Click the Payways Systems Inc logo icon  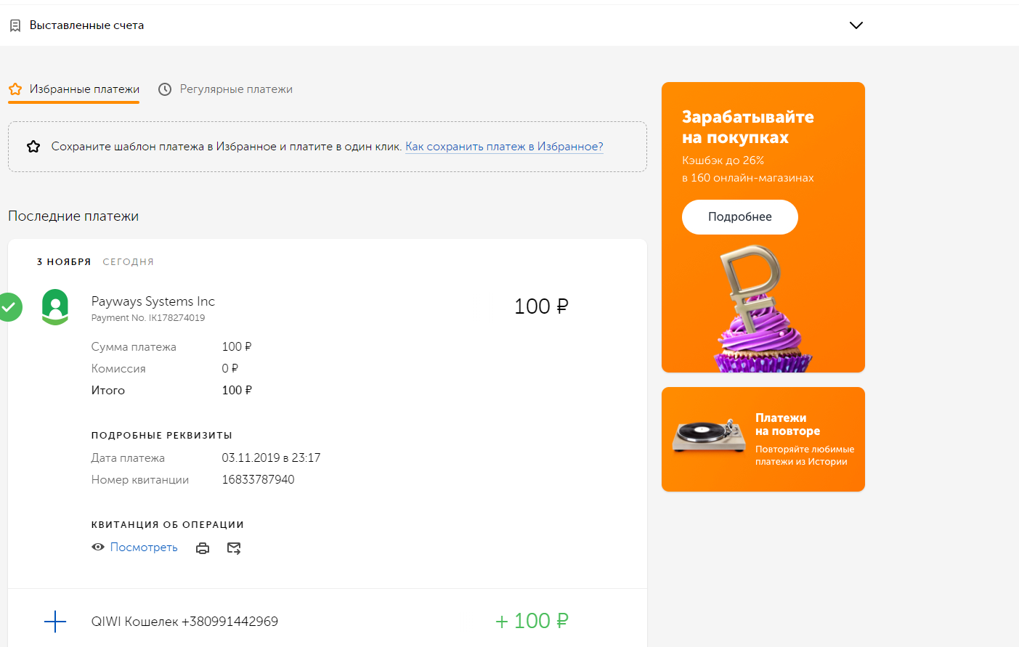55,307
